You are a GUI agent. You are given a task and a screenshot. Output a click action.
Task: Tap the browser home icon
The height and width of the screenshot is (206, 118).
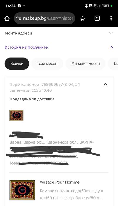(7, 18)
